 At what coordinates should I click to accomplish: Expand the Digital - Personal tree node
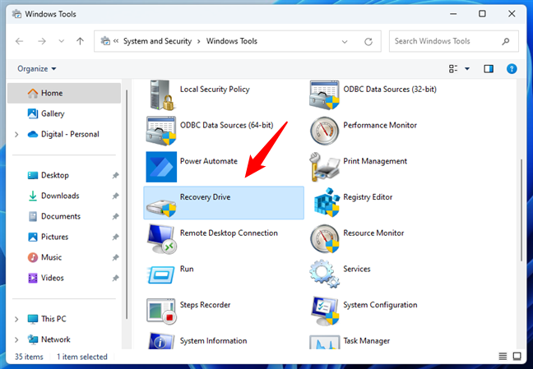point(16,135)
